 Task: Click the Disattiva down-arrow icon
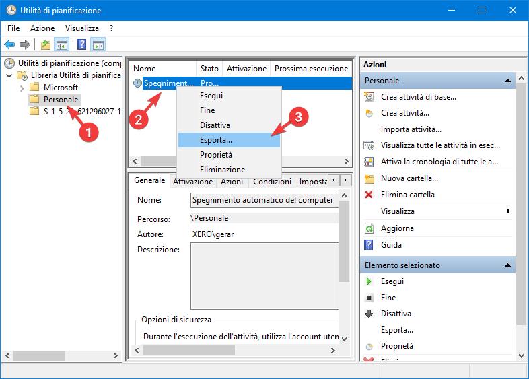(369, 314)
